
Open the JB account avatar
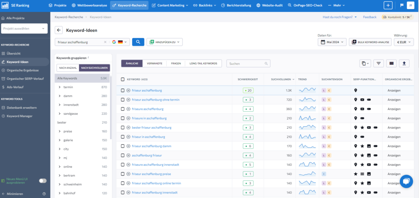pyautogui.click(x=410, y=5)
